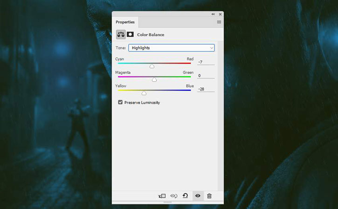Reset adjustment to defaults icon
This screenshot has width=338, height=209.
tap(185, 196)
